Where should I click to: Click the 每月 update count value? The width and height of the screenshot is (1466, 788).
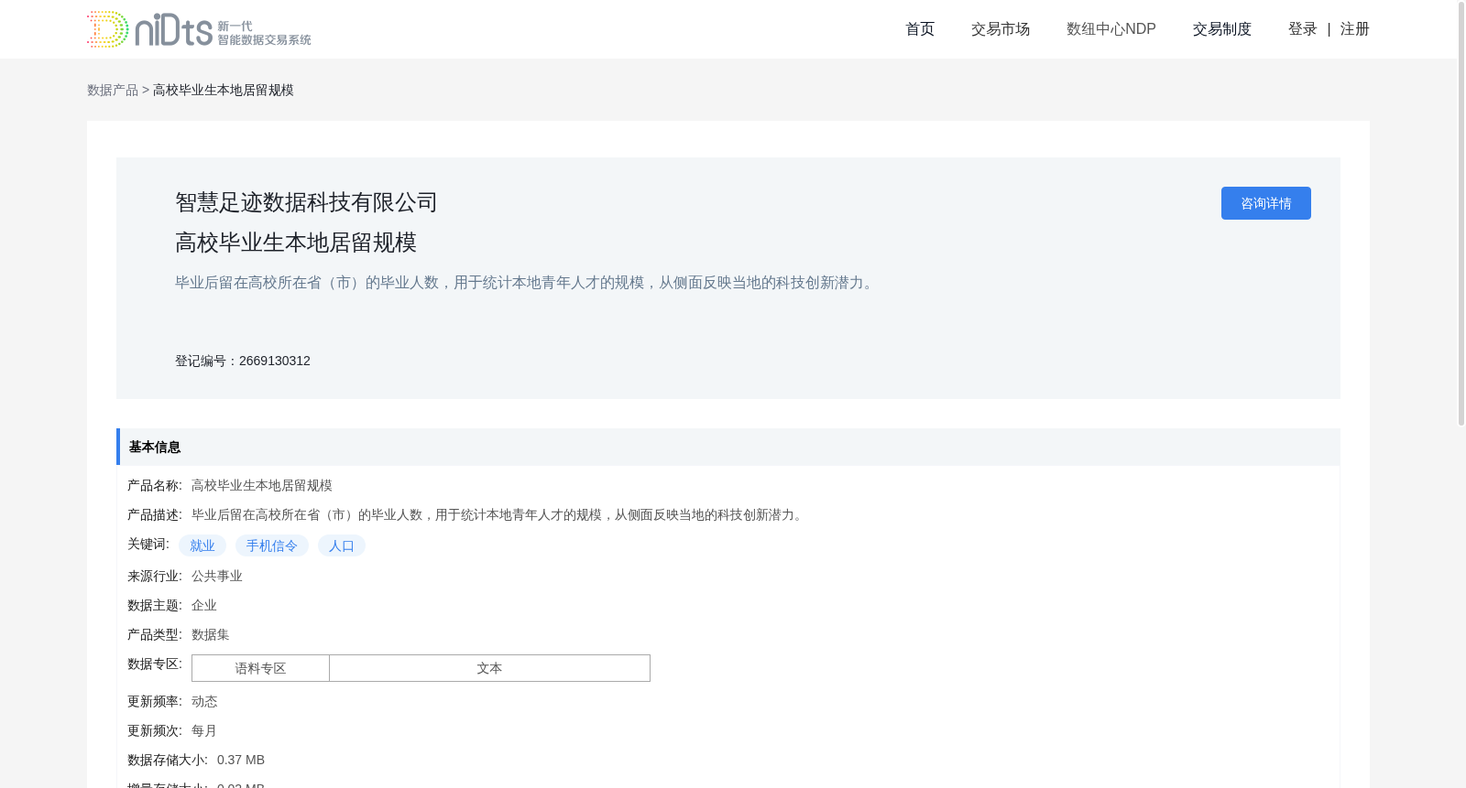(204, 730)
